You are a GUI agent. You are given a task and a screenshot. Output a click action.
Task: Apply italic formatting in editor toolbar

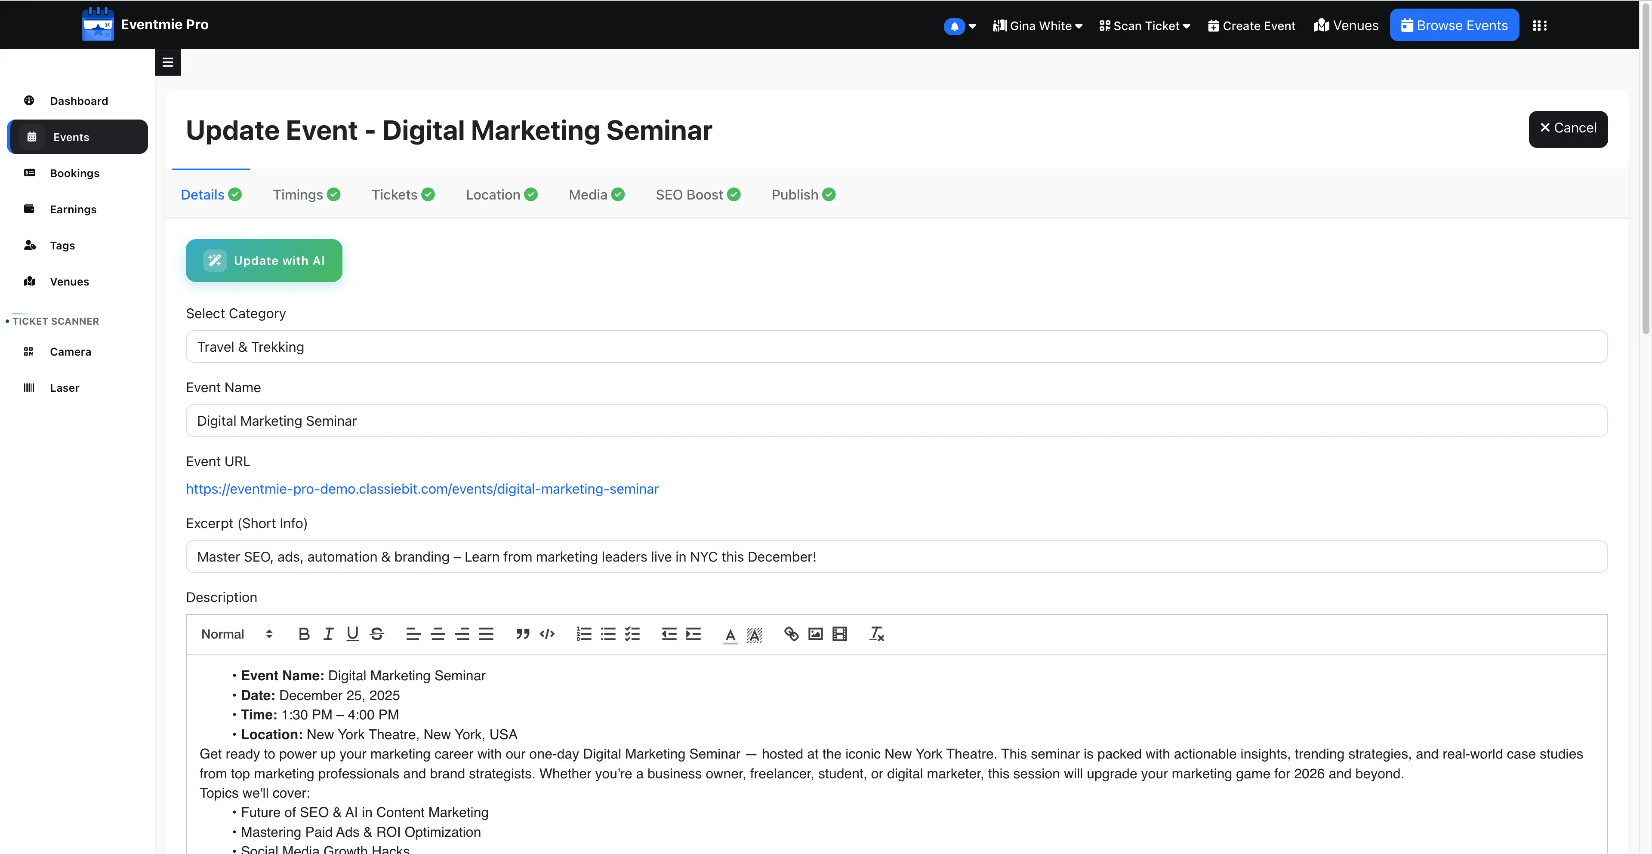point(328,634)
